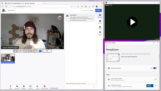Open browser downloads icon
Viewport: 161px width, 91px height.
click(89, 6)
